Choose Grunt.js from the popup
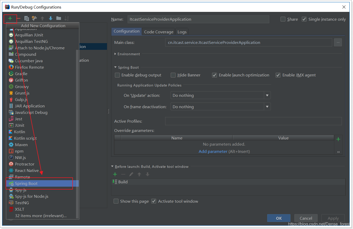The height and width of the screenshot is (229, 353). click(x=41, y=93)
